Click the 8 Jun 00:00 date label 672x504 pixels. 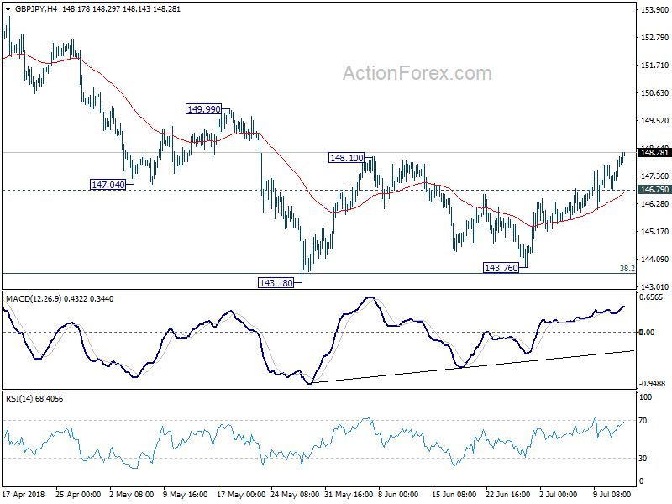tap(398, 494)
